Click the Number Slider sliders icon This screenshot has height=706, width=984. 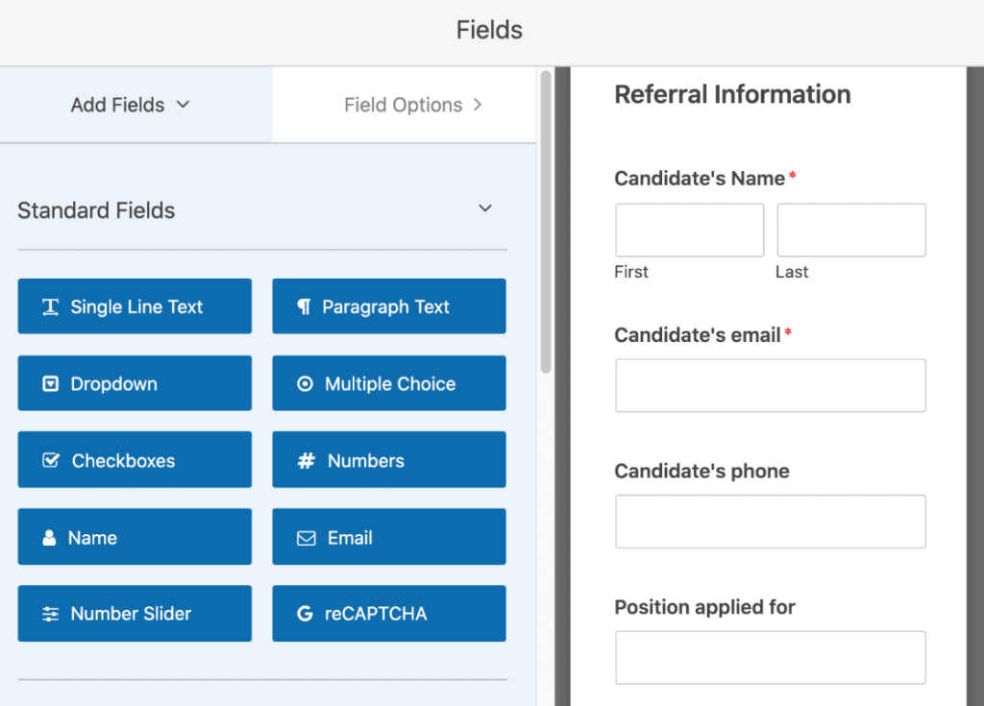coord(51,615)
